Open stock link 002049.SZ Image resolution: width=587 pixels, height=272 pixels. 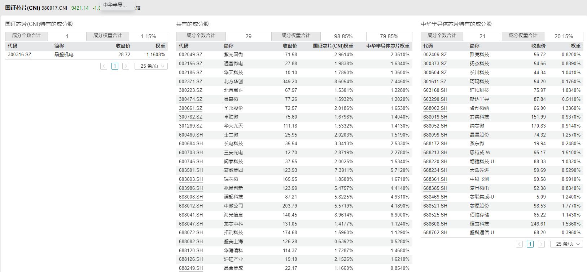coord(190,55)
